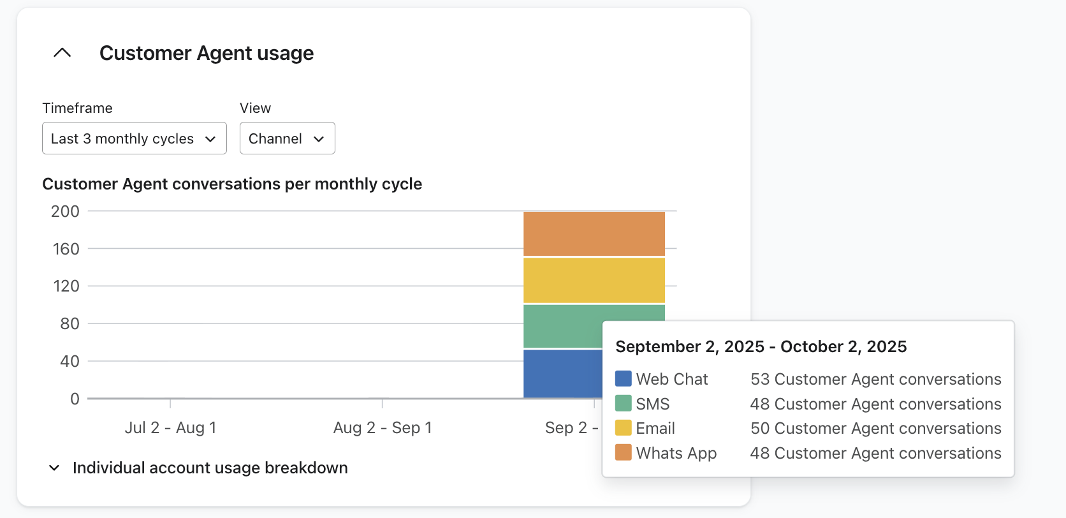Click the chevron beside Individual account usage breakdown

pyautogui.click(x=54, y=468)
